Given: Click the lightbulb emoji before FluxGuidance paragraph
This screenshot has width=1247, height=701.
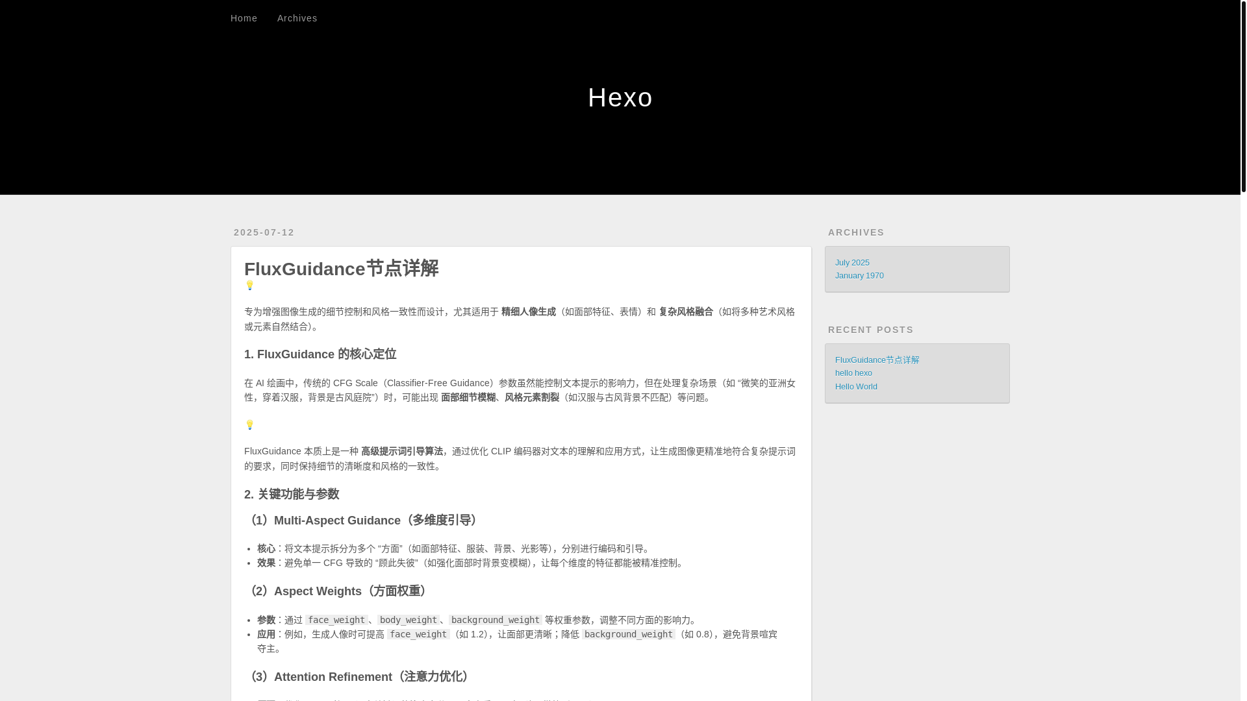Looking at the screenshot, I should coord(249,425).
